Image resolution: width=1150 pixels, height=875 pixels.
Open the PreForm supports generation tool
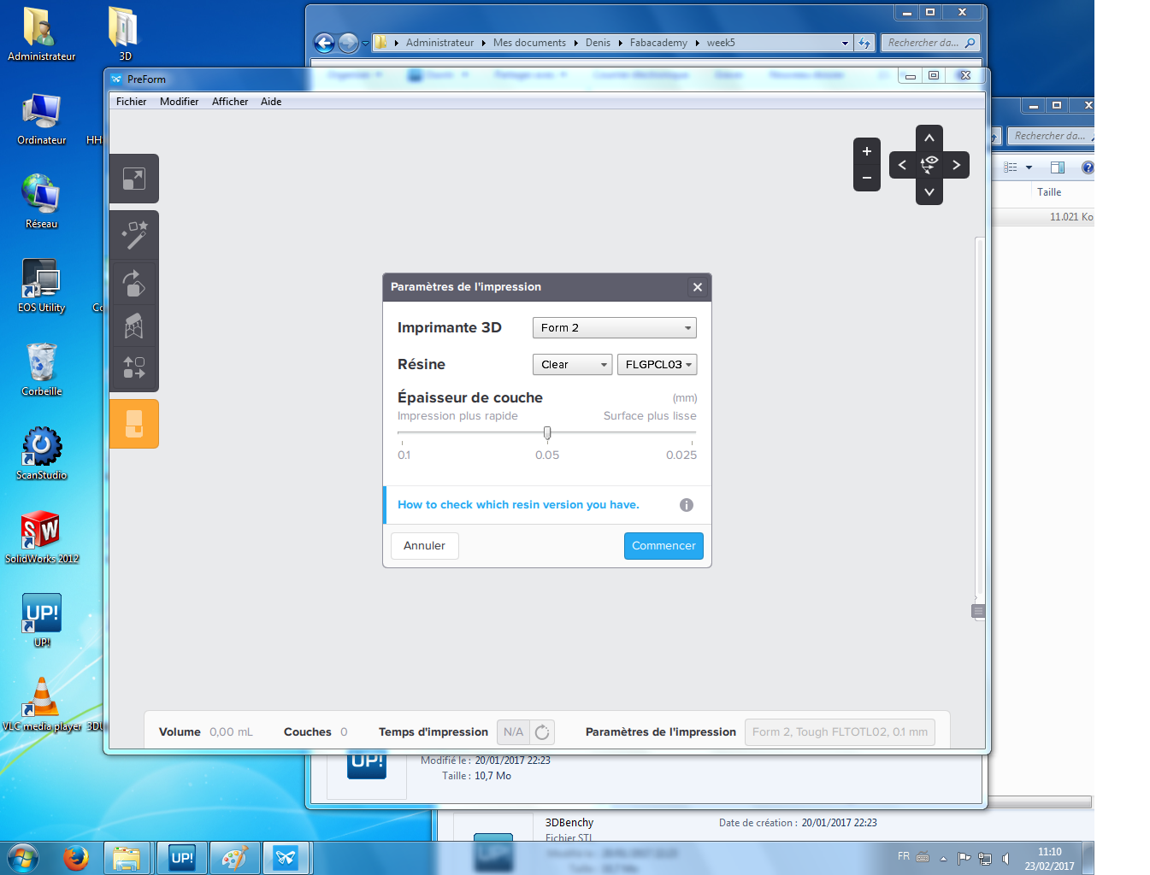pos(134,326)
